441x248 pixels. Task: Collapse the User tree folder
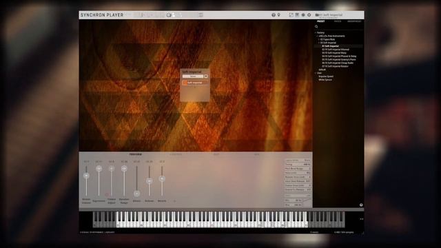click(x=316, y=73)
